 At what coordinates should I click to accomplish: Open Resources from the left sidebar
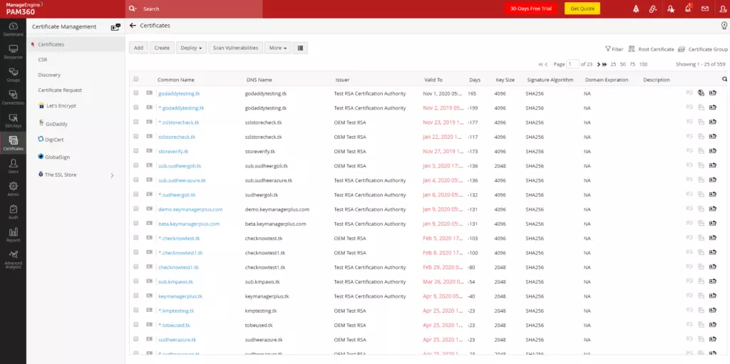tap(13, 52)
